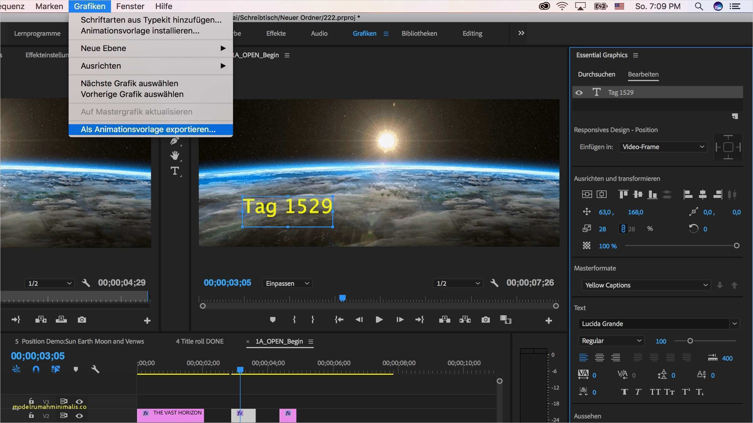The image size is (753, 423).
Task: Click the Add Marker icon in the program monitor
Action: pos(273,320)
